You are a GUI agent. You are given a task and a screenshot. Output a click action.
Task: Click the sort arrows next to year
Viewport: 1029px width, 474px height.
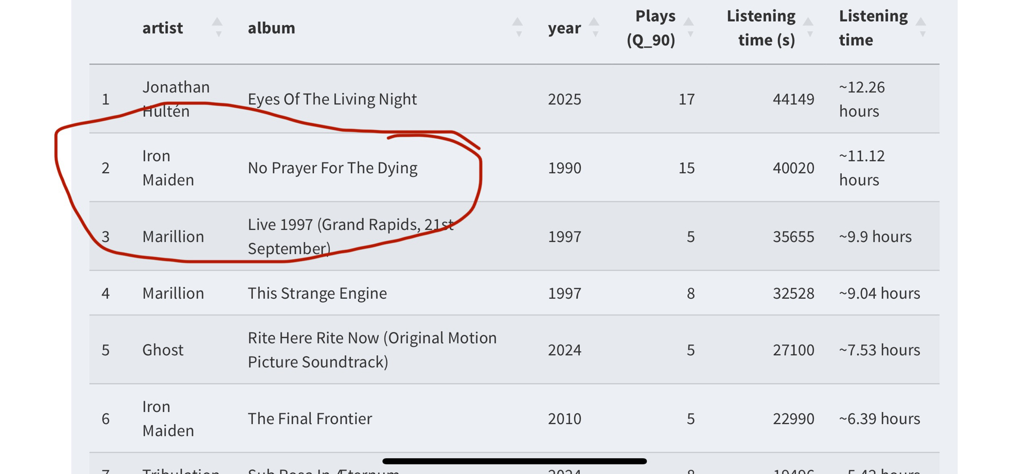(x=594, y=27)
